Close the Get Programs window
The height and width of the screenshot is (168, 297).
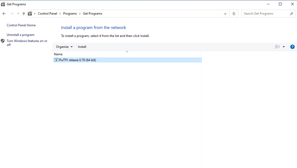292,4
